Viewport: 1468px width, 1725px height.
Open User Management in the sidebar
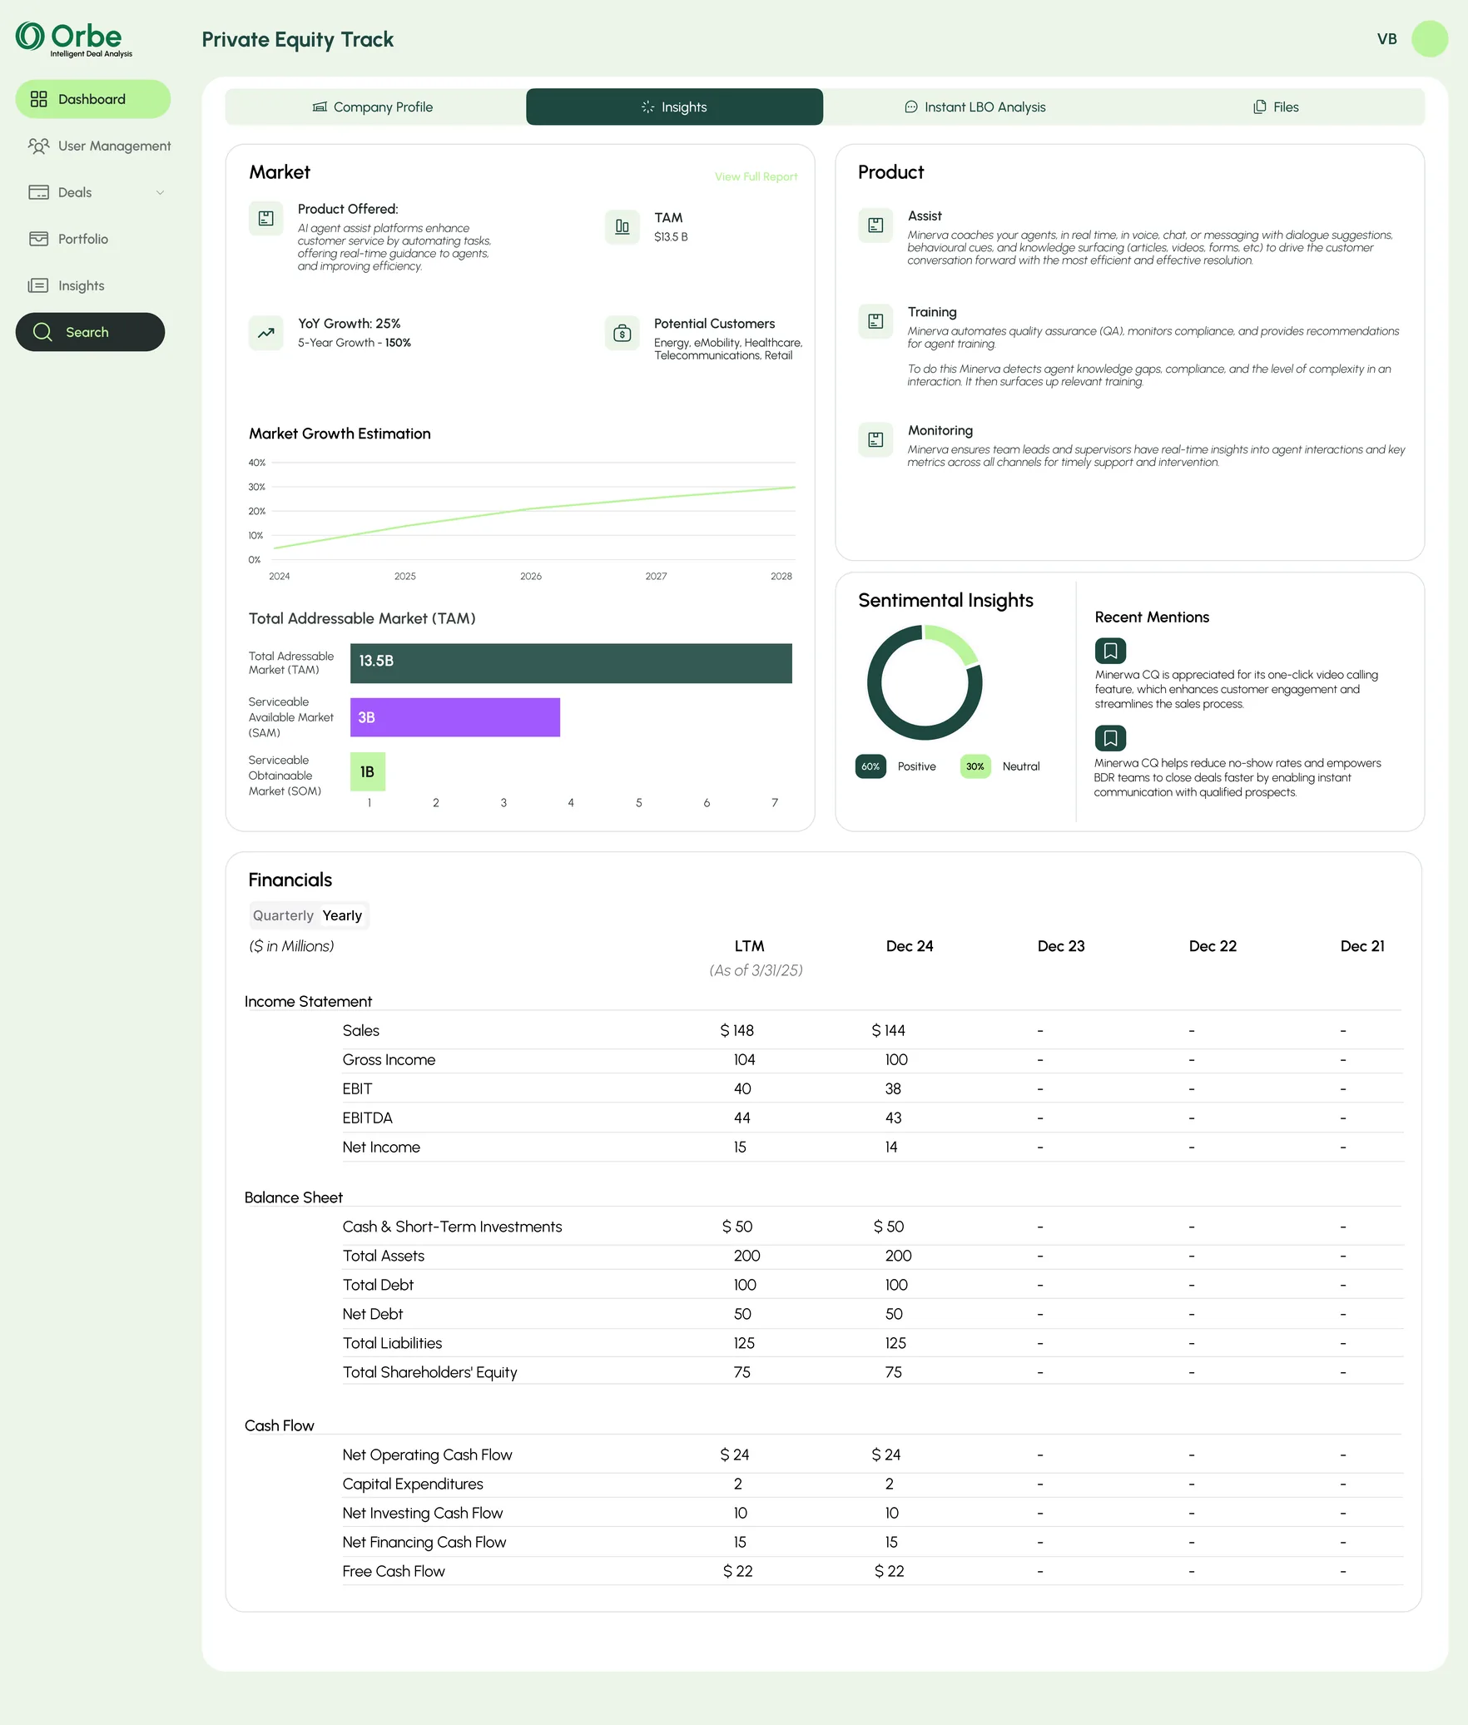coord(98,146)
